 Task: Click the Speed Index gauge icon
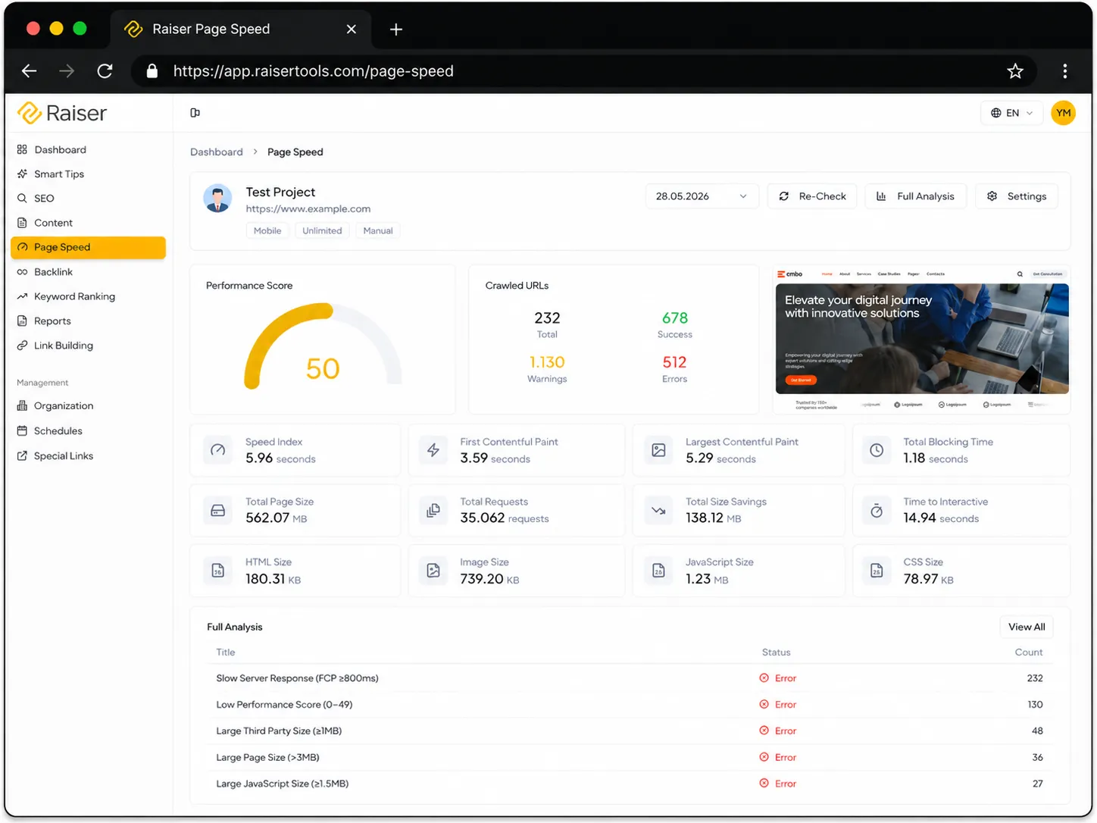click(218, 450)
